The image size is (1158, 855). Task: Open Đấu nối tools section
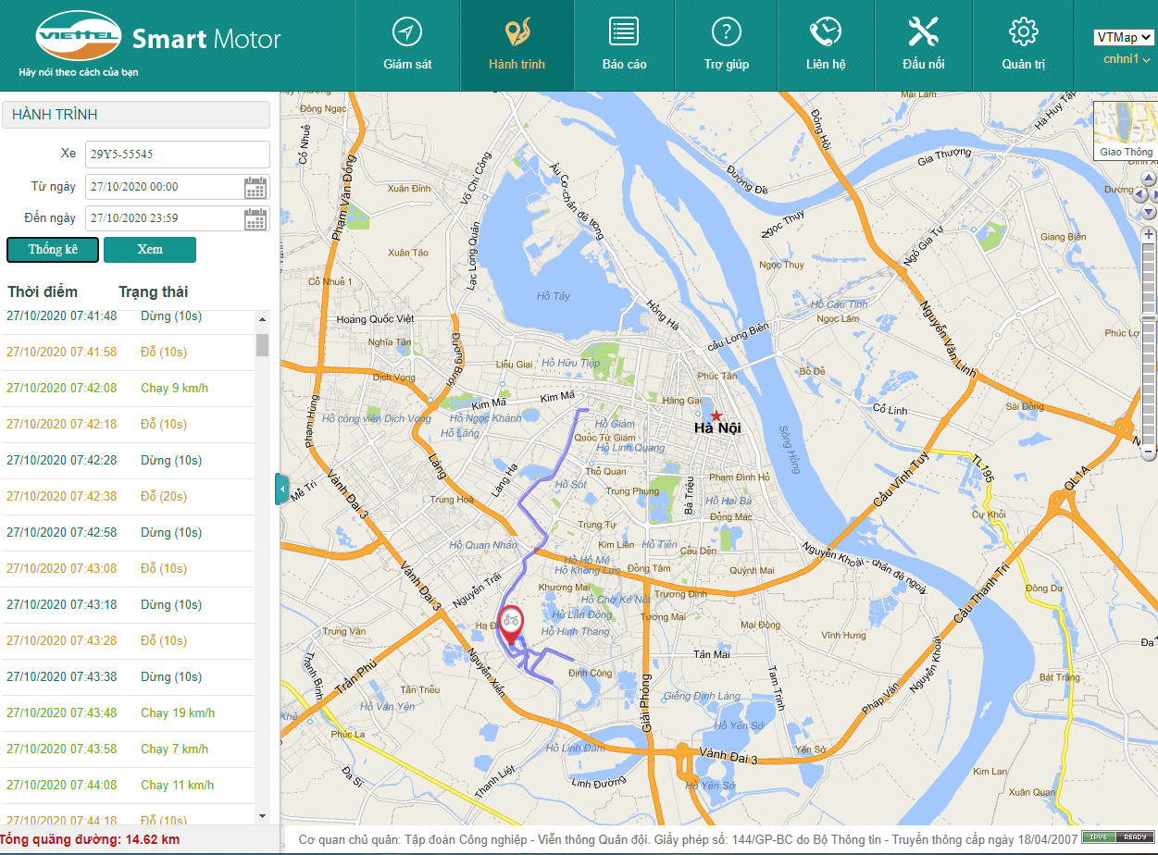pos(923,45)
